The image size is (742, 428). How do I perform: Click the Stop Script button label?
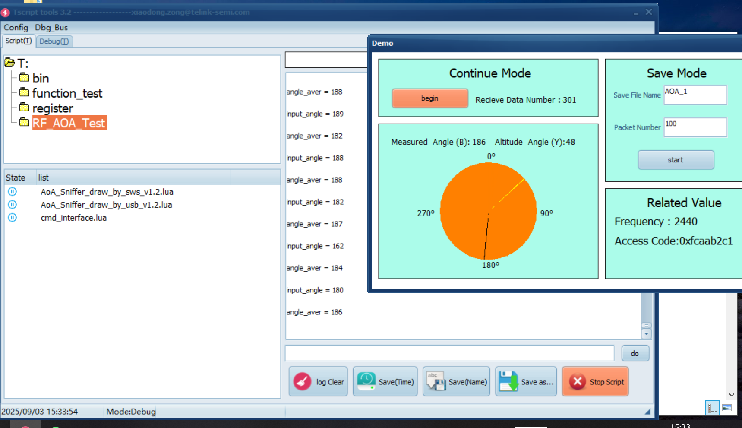[x=607, y=382]
